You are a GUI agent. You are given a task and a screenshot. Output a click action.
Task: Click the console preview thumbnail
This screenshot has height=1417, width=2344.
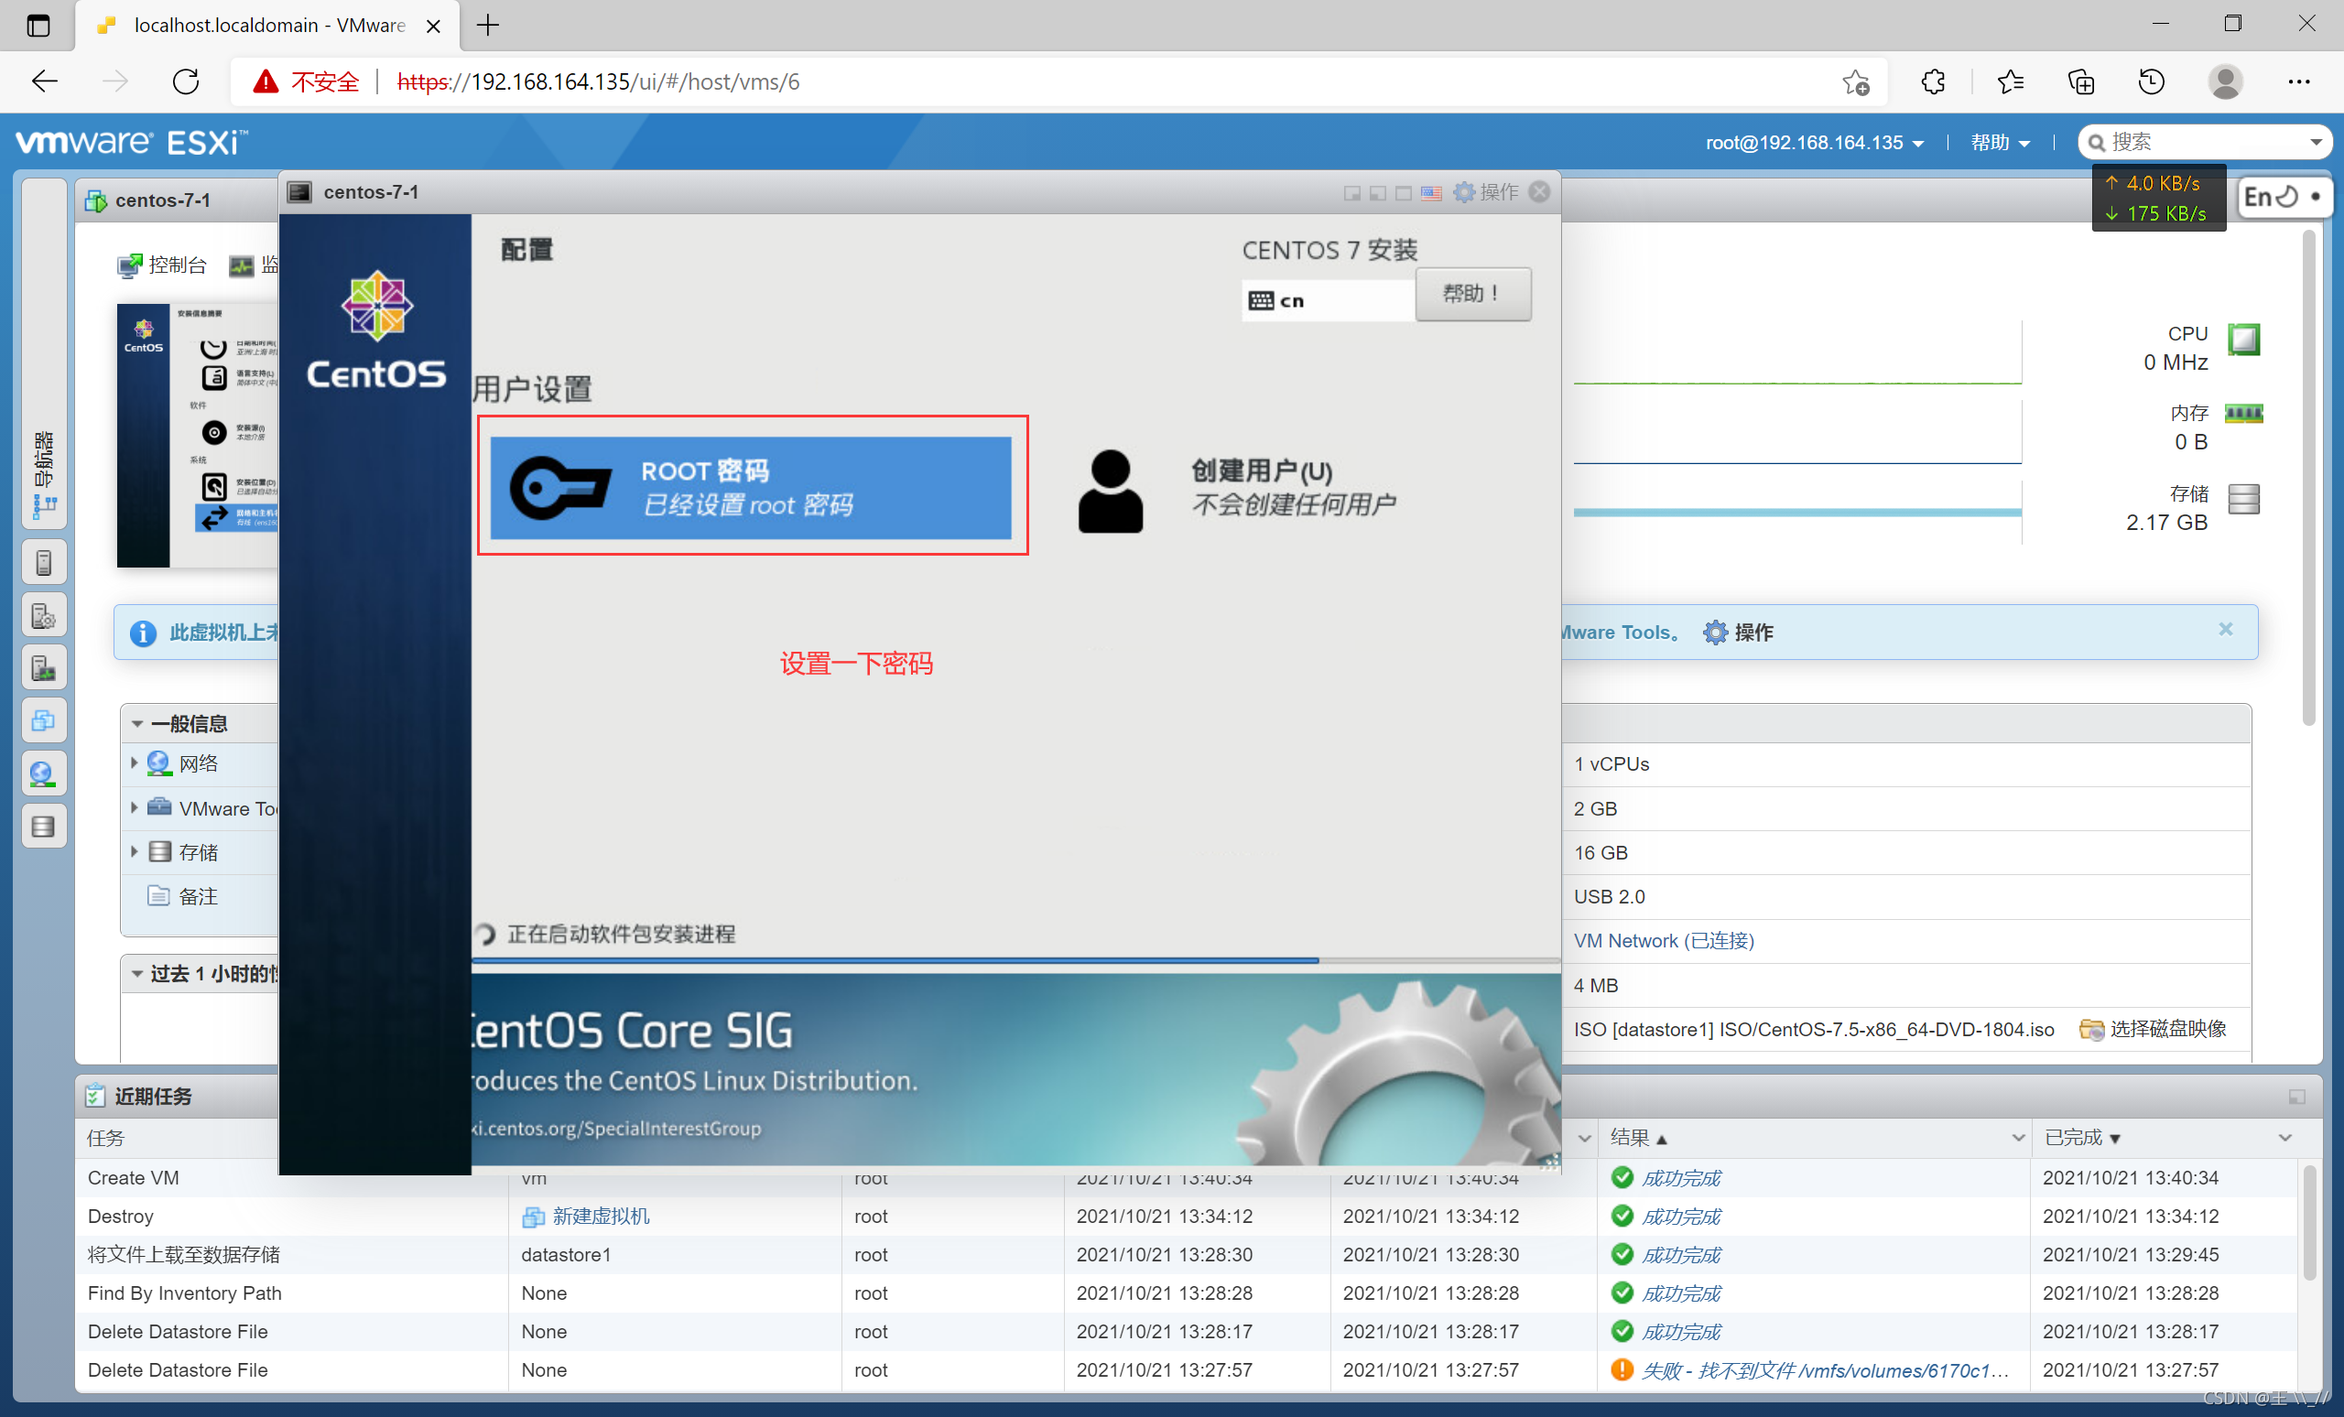click(197, 436)
